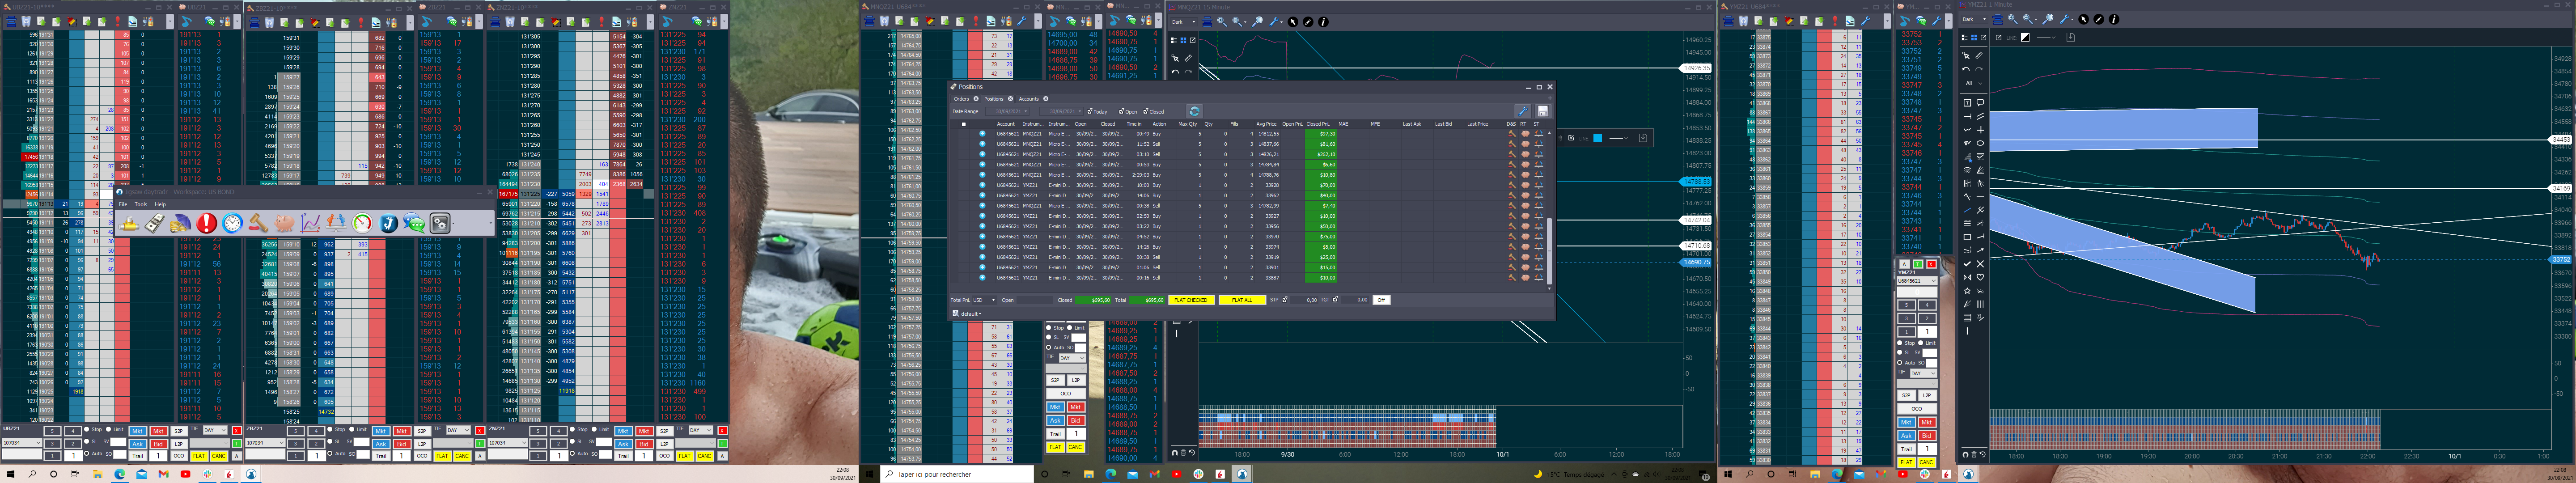Open Positions settings wrench icon
Viewport: 2576px width, 483px height.
point(1522,111)
